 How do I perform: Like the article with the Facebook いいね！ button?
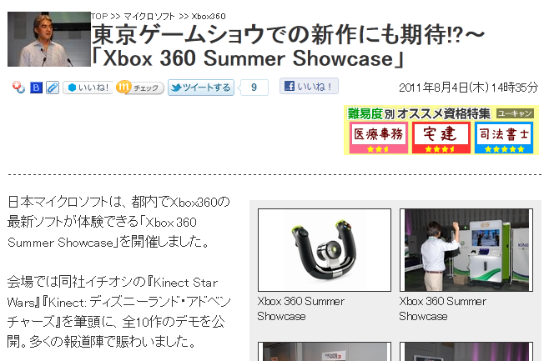click(309, 86)
